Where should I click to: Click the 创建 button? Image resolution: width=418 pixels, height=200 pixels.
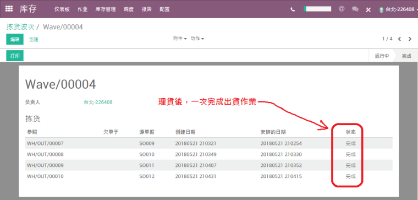34,40
